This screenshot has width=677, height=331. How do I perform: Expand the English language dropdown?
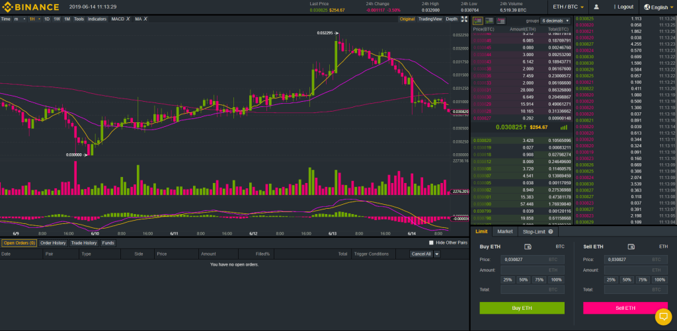[x=655, y=7]
